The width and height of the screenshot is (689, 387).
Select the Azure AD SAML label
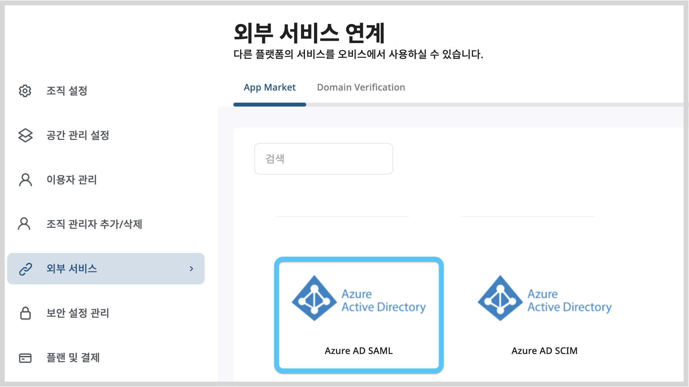coord(359,351)
